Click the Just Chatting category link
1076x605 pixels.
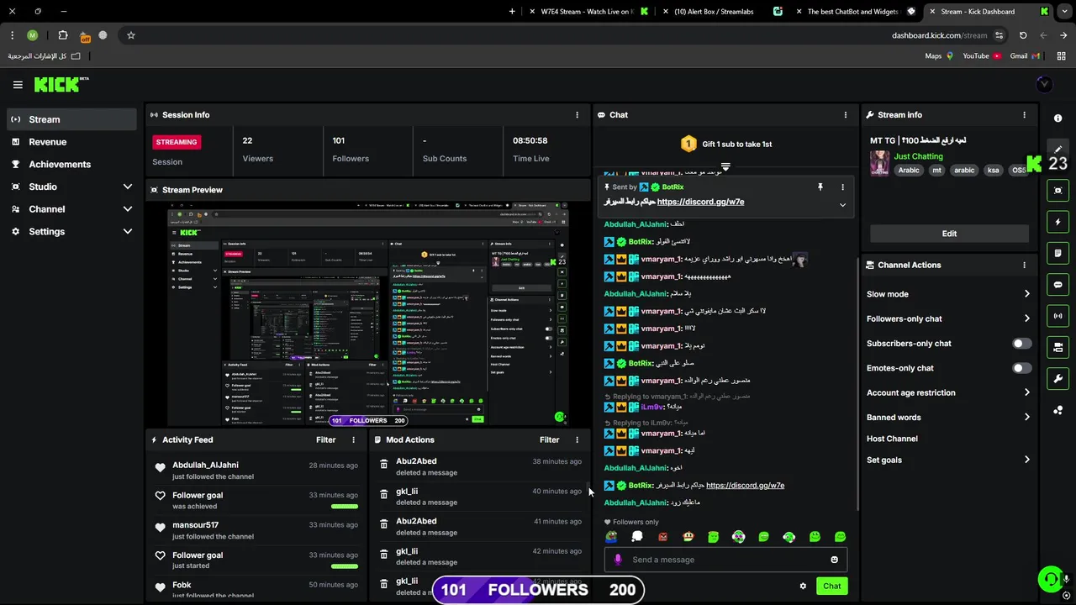click(918, 156)
